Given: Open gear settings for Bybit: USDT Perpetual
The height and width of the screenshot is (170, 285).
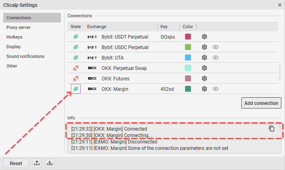Looking at the screenshot, I should point(204,37).
